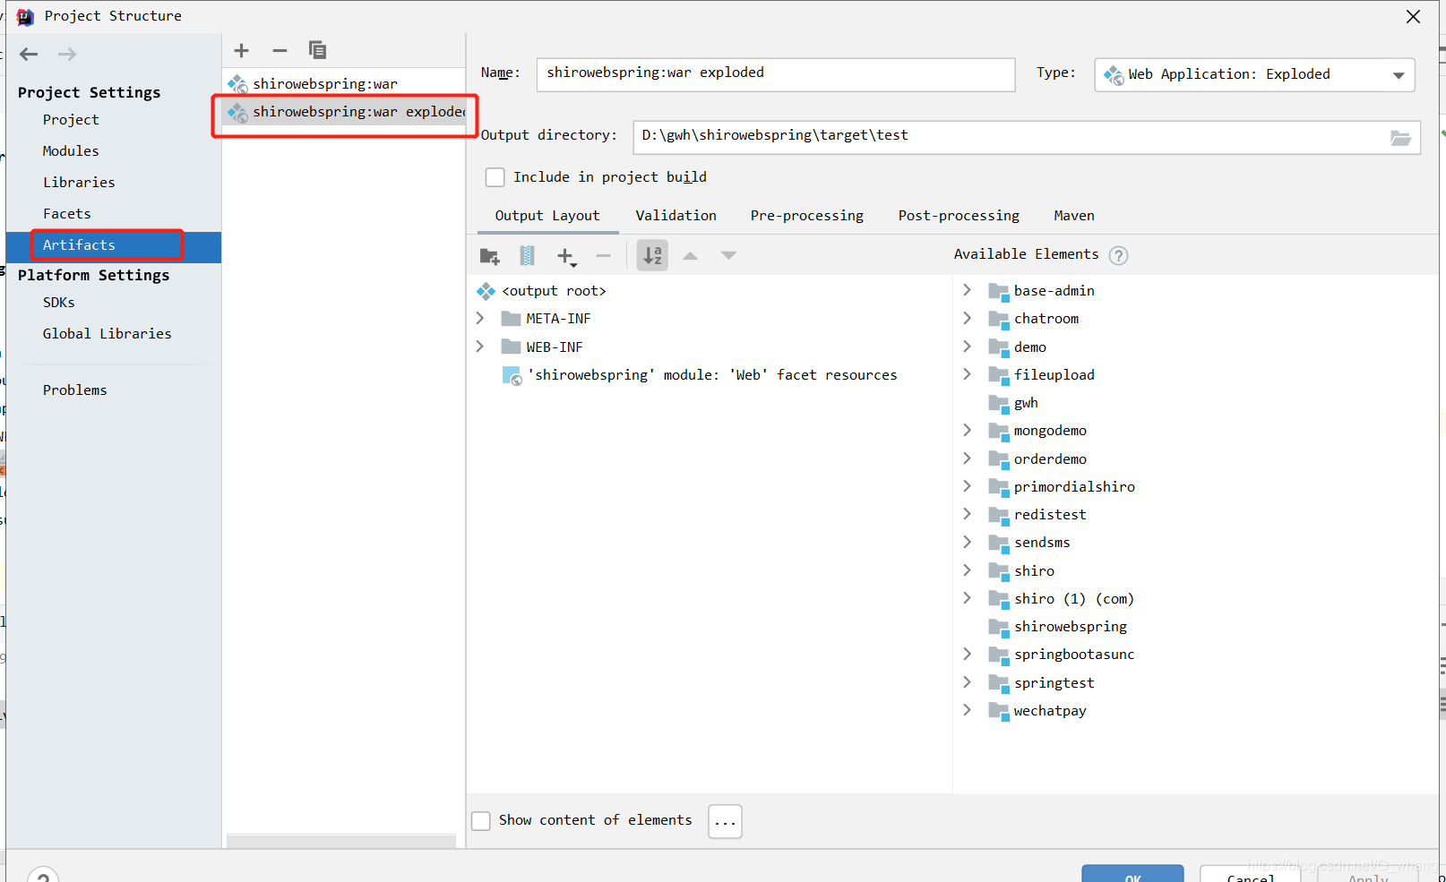Expand the wechatpay module
The image size is (1446, 882).
967,710
